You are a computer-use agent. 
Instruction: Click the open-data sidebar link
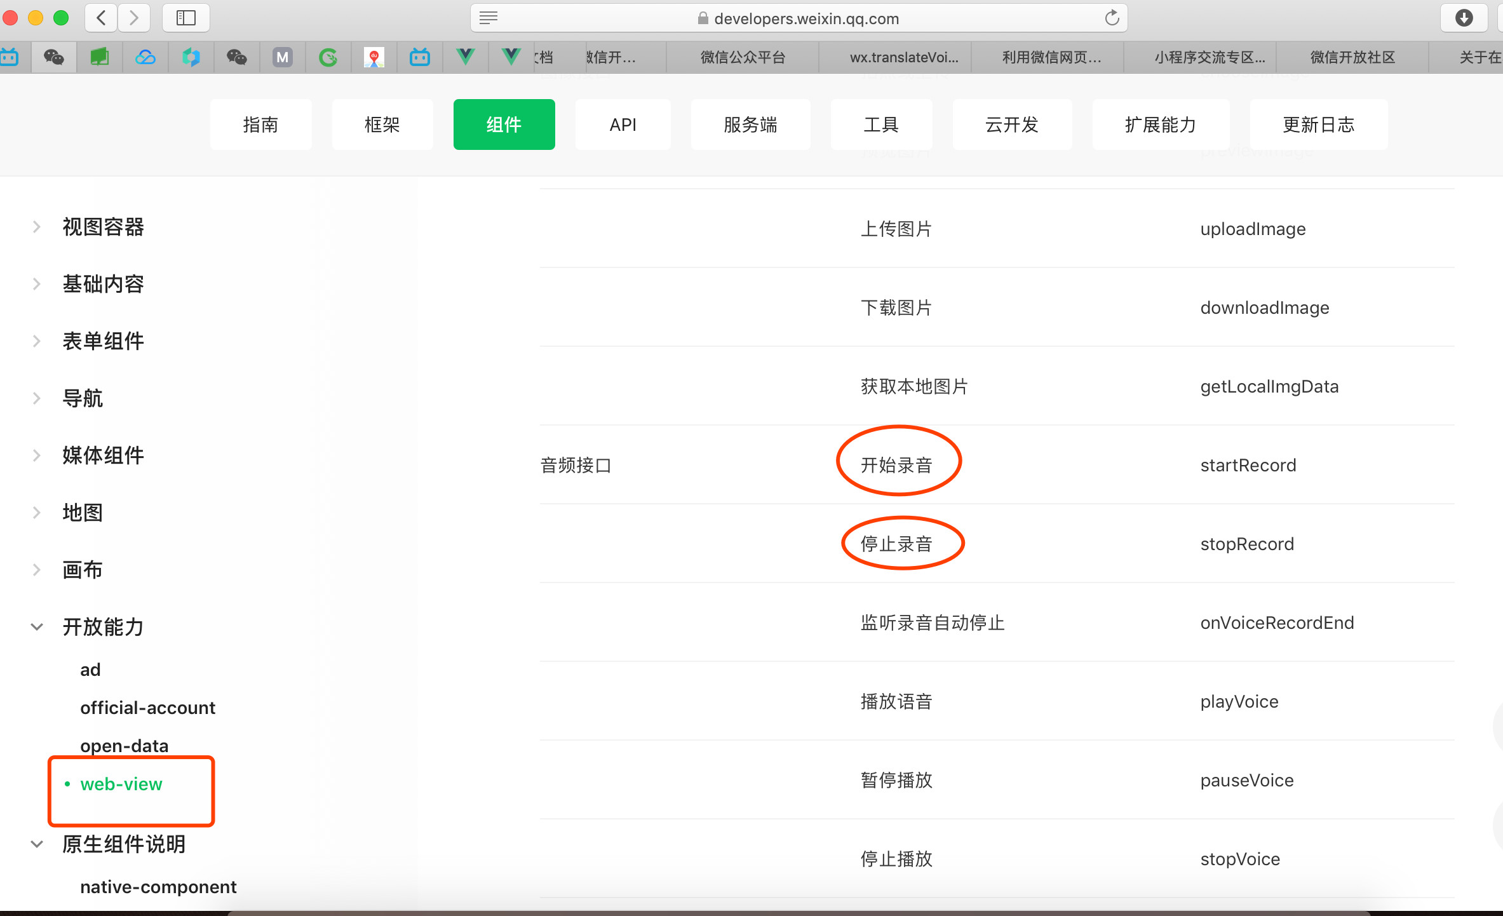coord(124,746)
